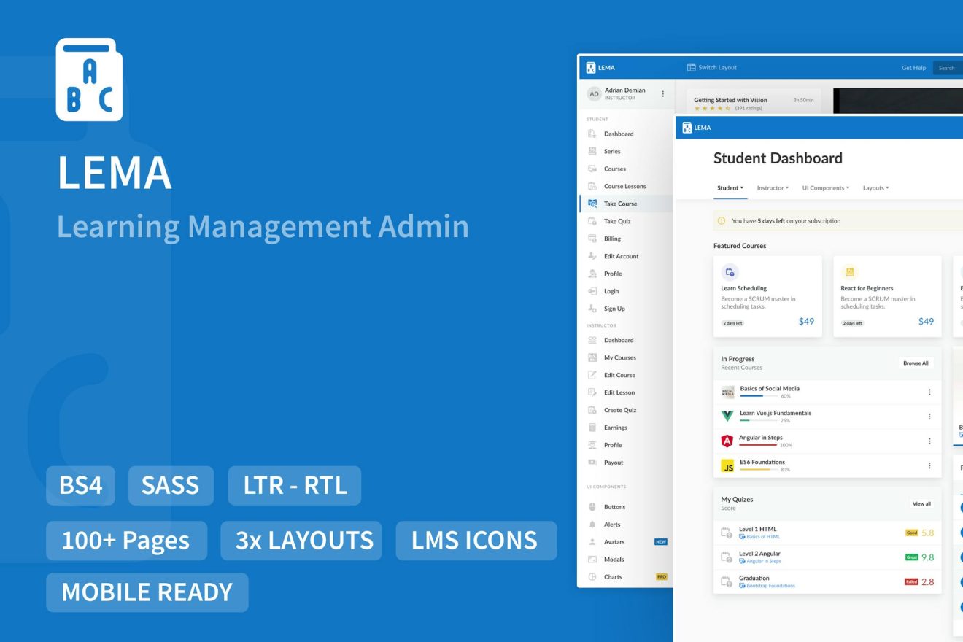Image resolution: width=963 pixels, height=642 pixels.
Task: Open Switch Layout in the top bar
Action: [713, 67]
